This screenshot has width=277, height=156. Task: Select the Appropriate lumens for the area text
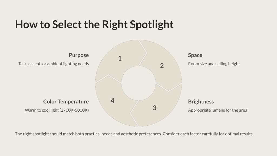(218, 110)
